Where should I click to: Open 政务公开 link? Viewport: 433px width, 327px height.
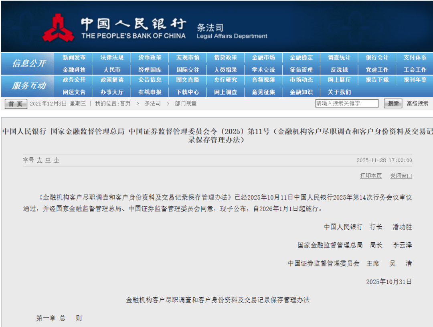(74, 80)
